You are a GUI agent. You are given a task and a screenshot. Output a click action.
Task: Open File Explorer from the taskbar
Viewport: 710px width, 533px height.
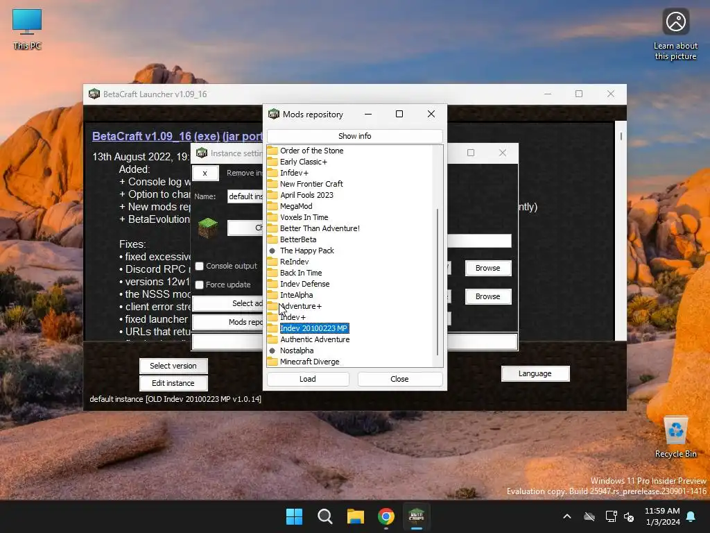tap(356, 516)
